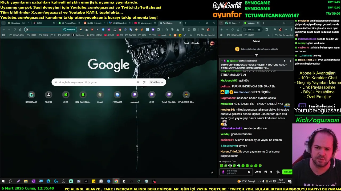Open channel points icon in Kick chat
The height and width of the screenshot is (191, 341).
258,172
